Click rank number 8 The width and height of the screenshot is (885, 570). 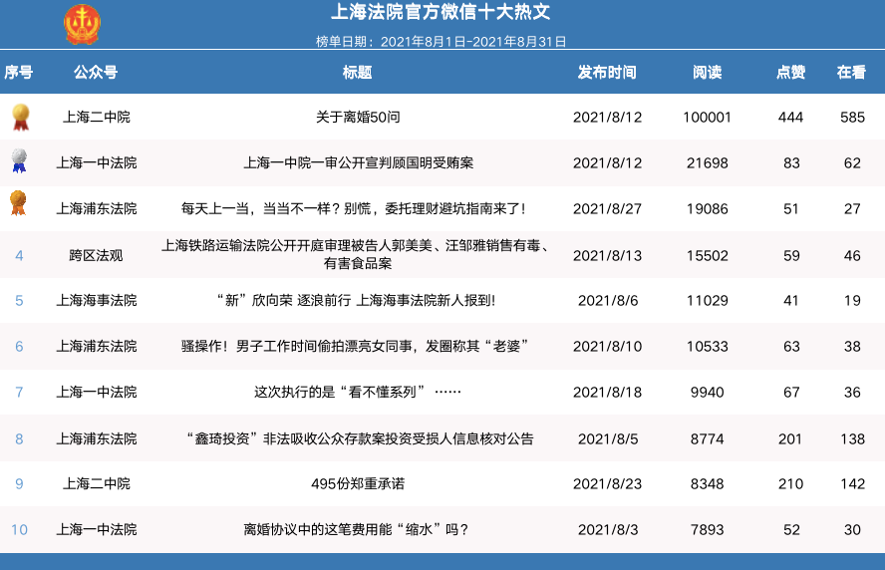pos(19,438)
